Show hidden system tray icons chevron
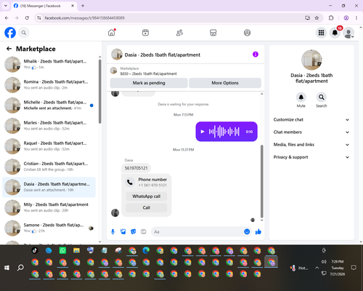This screenshot has width=363, height=291. [x=317, y=268]
